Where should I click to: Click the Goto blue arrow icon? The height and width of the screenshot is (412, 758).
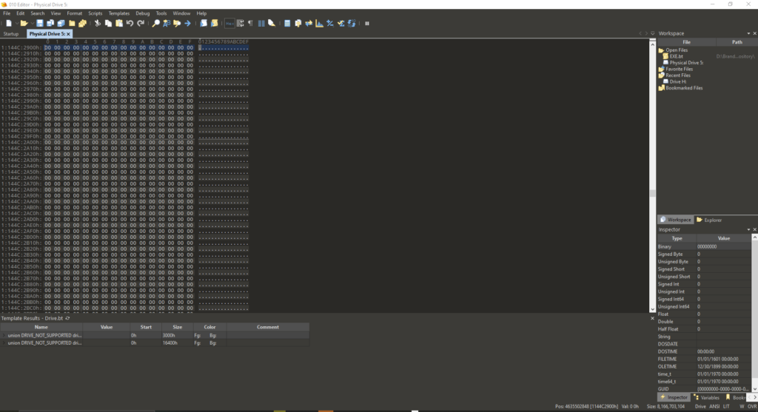(188, 24)
